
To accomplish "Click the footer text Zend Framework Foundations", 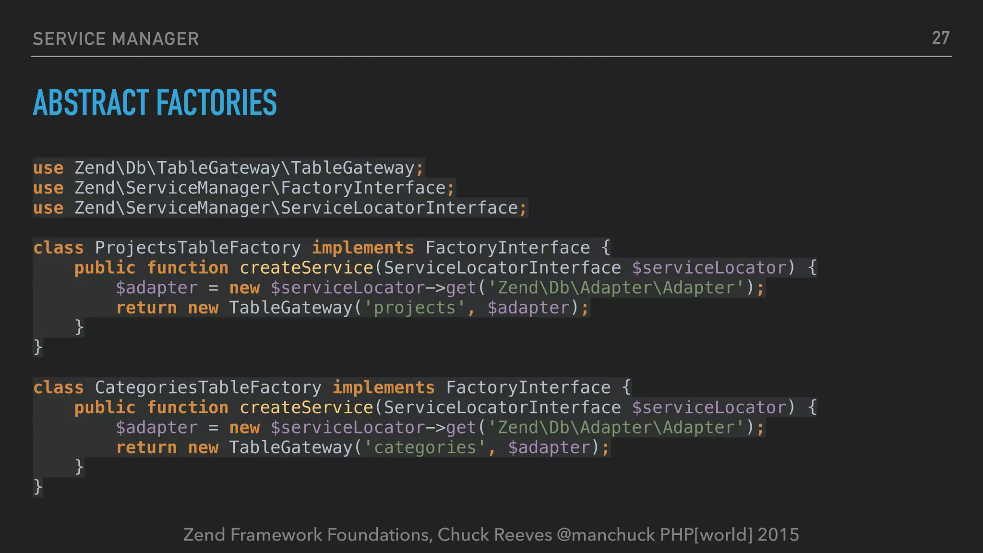I will click(x=307, y=535).
